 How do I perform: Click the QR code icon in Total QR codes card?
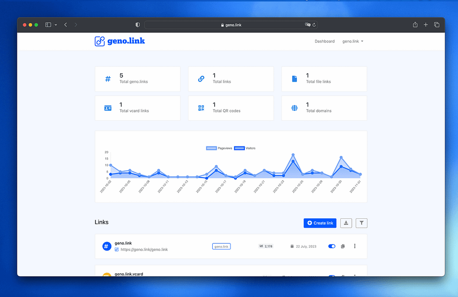pos(201,108)
